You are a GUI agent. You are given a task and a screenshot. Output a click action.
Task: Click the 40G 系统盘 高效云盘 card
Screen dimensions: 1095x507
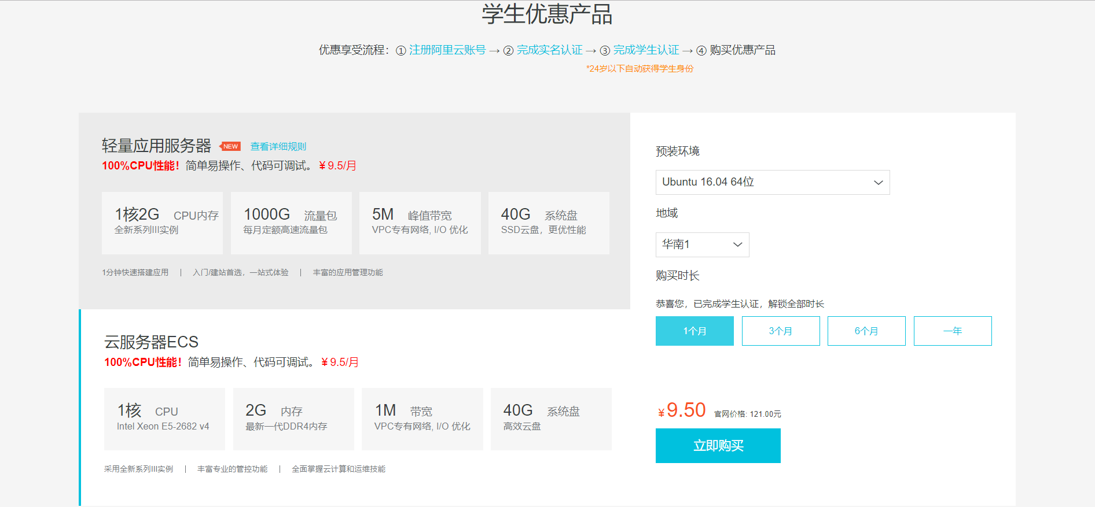pos(551,419)
